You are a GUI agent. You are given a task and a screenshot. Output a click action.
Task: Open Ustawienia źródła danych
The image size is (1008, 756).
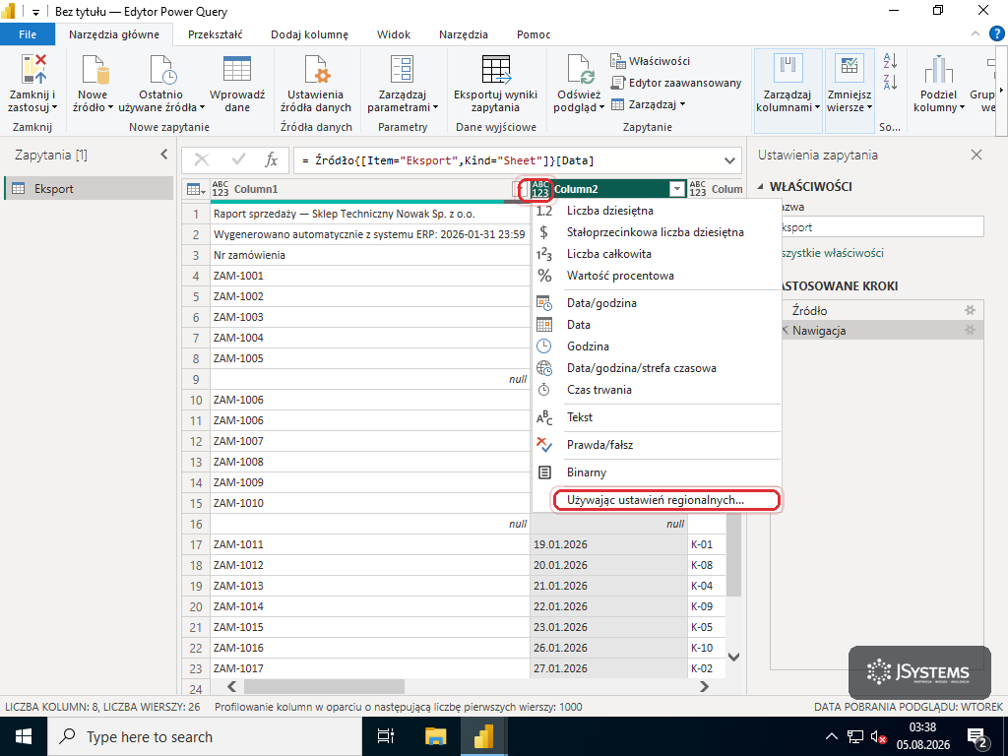[x=316, y=84]
